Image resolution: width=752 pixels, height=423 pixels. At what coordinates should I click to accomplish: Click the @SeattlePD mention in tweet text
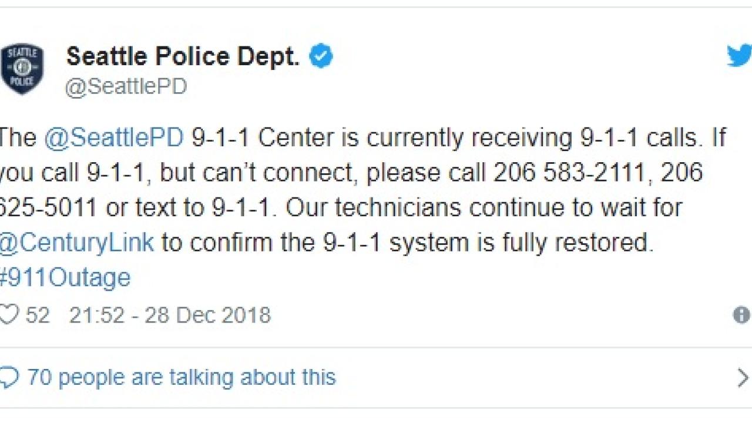(x=113, y=137)
